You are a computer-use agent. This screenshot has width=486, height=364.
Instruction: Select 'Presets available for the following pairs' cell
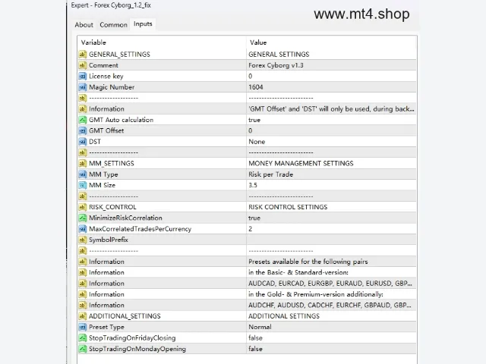(331, 262)
